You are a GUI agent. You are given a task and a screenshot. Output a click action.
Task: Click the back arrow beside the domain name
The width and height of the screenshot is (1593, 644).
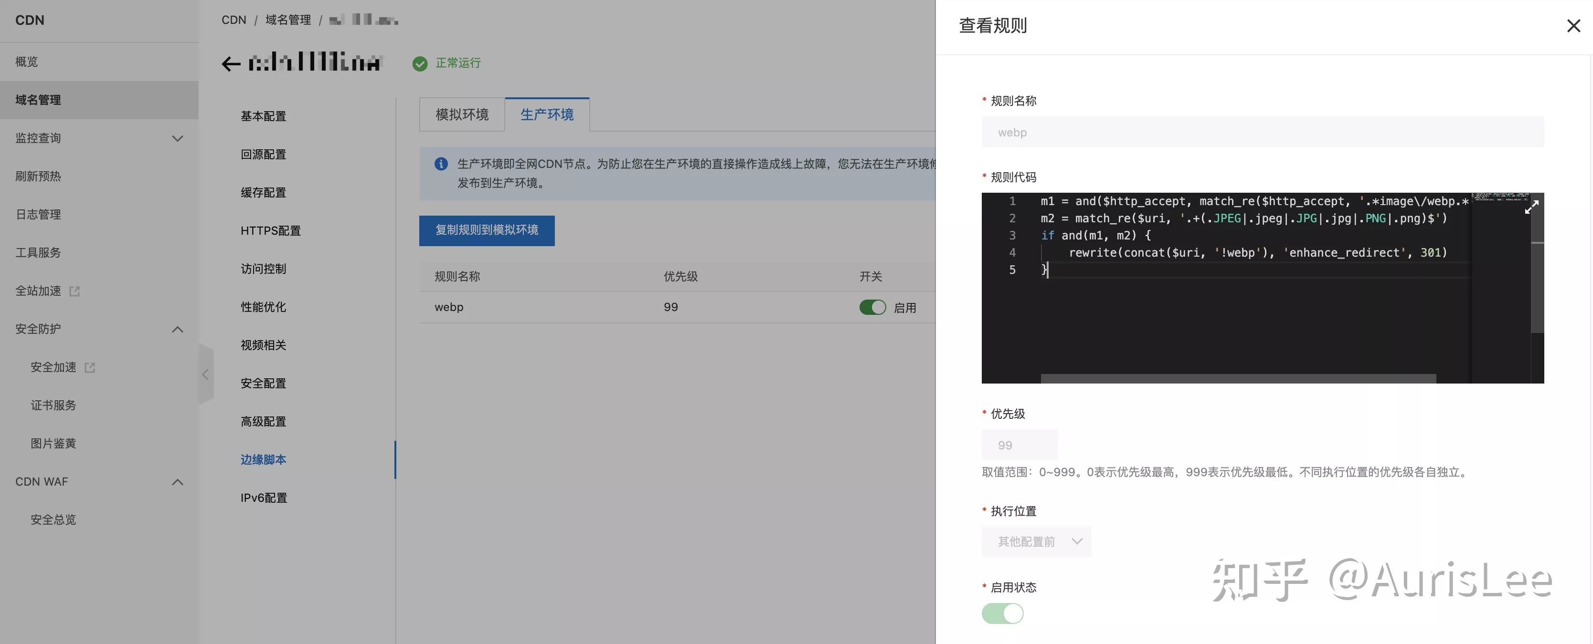(231, 63)
